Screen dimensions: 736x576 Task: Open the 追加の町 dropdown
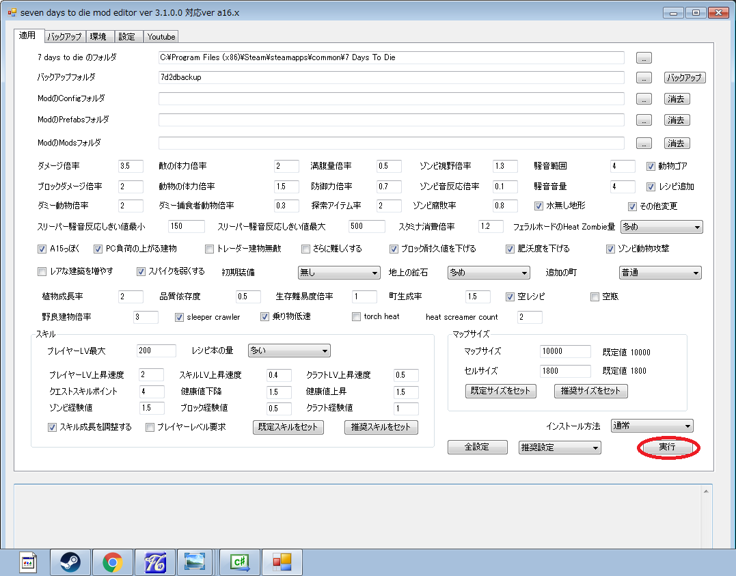(x=660, y=272)
